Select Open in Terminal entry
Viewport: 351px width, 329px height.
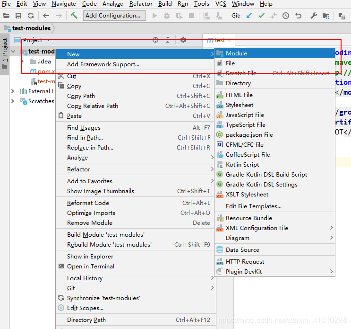[x=135, y=267]
